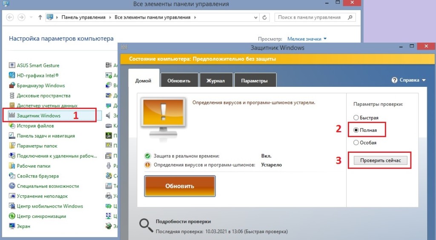The width and height of the screenshot is (436, 240).
Task: Click the large orange Обновить button
Action: click(180, 186)
